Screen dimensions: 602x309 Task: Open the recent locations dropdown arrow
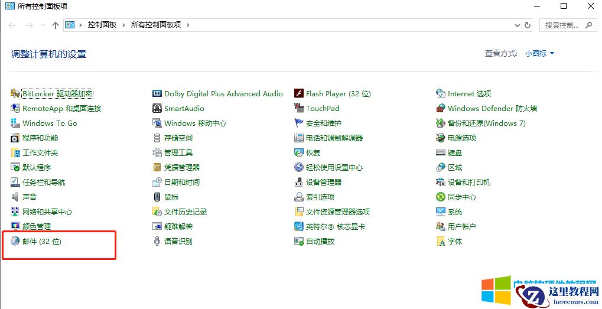[x=43, y=25]
